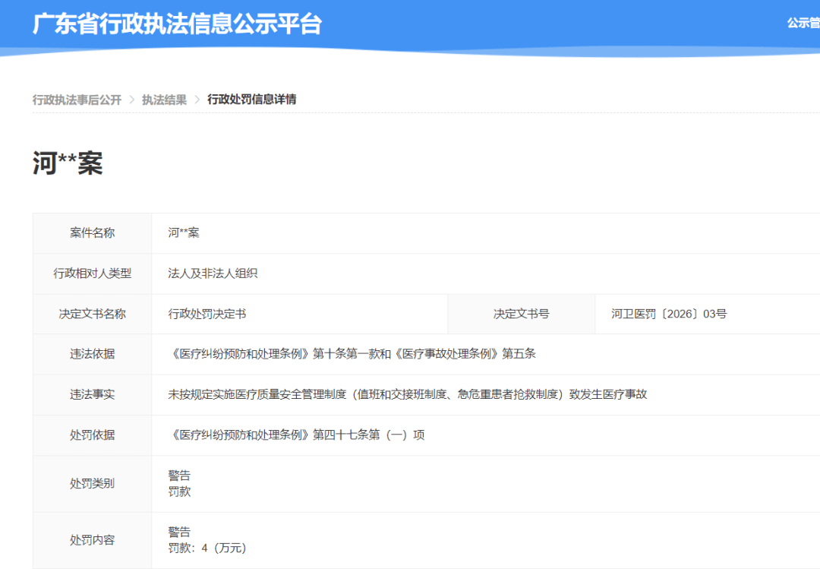The image size is (820, 569).
Task: Open the 公示管 header menu item
Action: (803, 23)
